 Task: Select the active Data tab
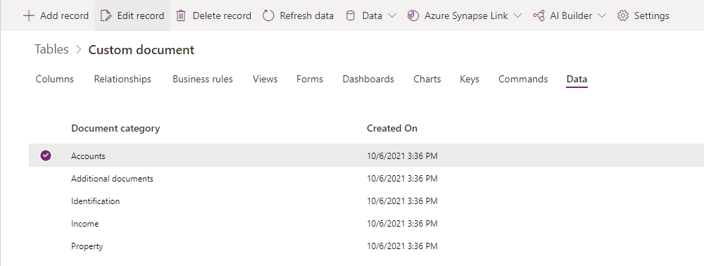pyautogui.click(x=577, y=79)
